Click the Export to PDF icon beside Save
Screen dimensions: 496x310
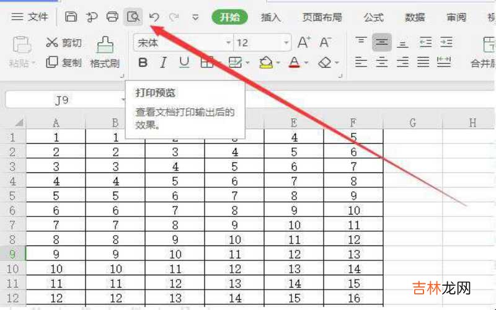click(x=91, y=17)
